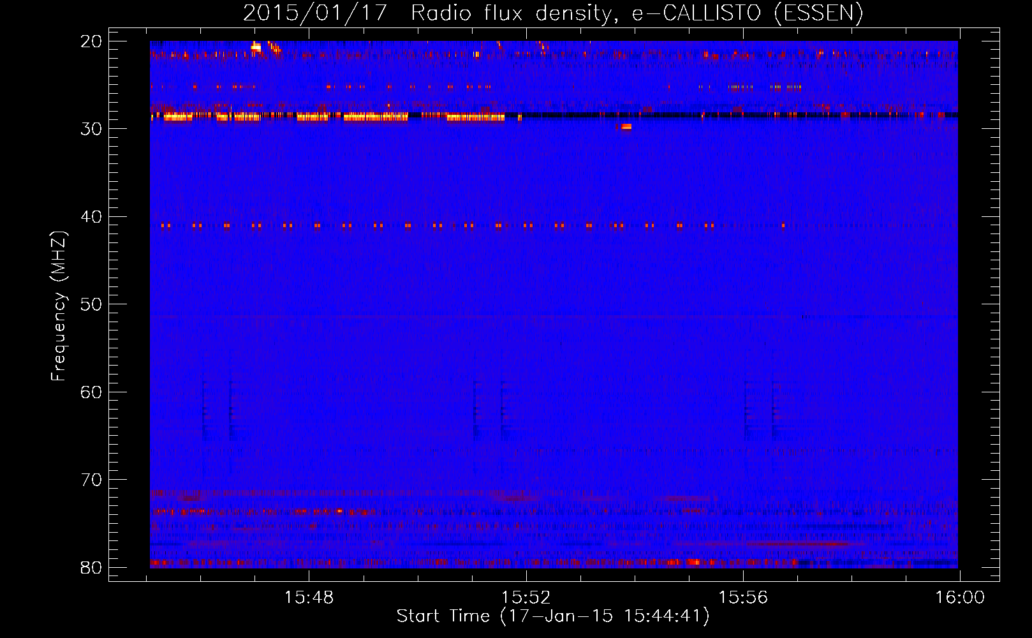Viewport: 1032px width, 638px height.
Task: Click the frequency axis value 60
Action: tap(92, 392)
